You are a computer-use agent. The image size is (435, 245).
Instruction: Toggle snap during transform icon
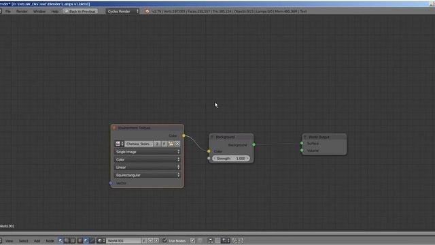click(217, 240)
